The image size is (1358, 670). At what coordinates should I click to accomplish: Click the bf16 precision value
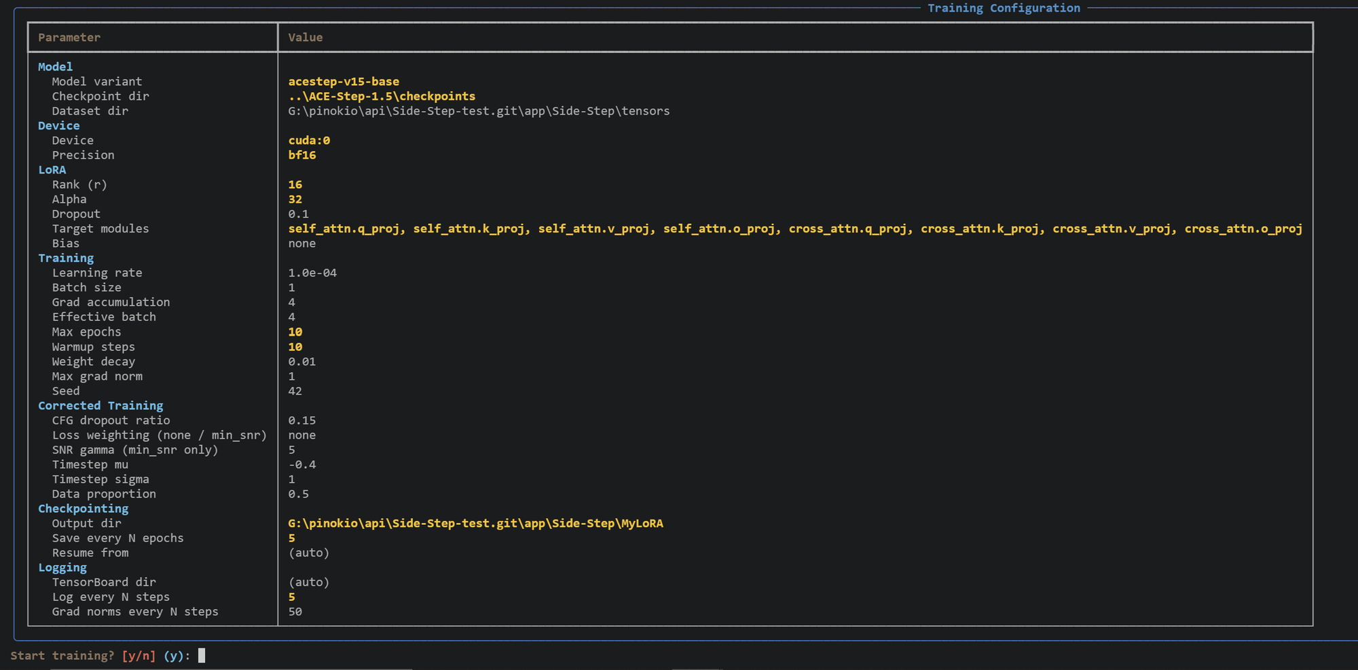pos(302,155)
